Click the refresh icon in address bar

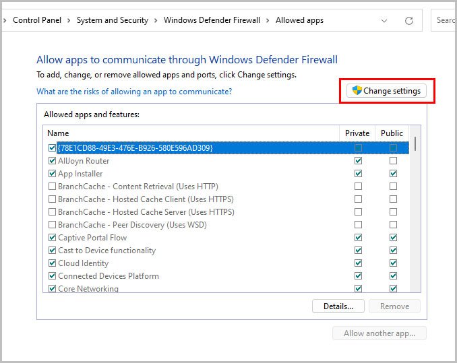[x=409, y=21]
